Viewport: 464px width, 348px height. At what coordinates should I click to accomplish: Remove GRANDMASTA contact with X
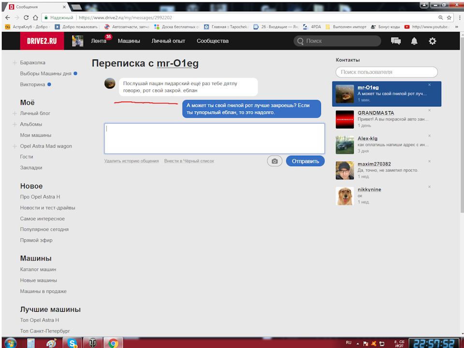[x=429, y=111]
